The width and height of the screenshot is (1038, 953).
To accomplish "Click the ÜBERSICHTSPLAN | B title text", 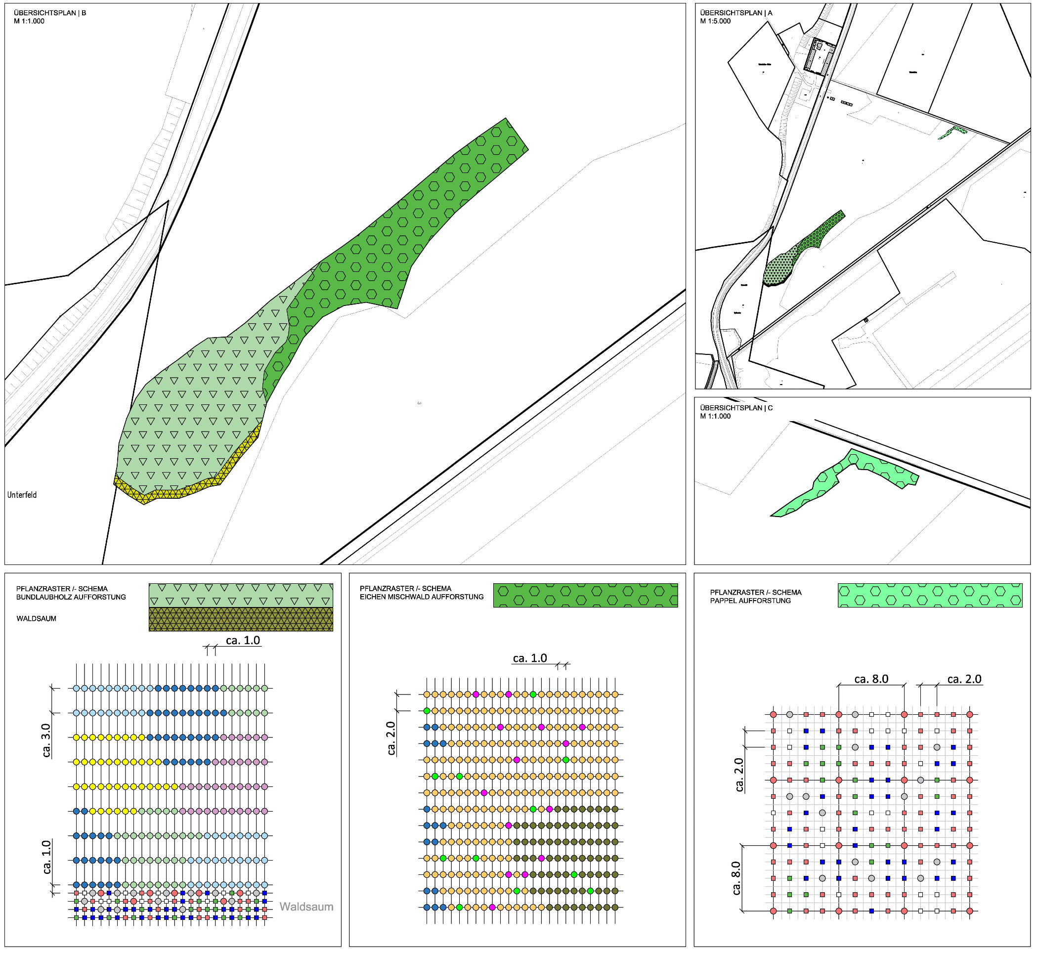I will 50,13.
